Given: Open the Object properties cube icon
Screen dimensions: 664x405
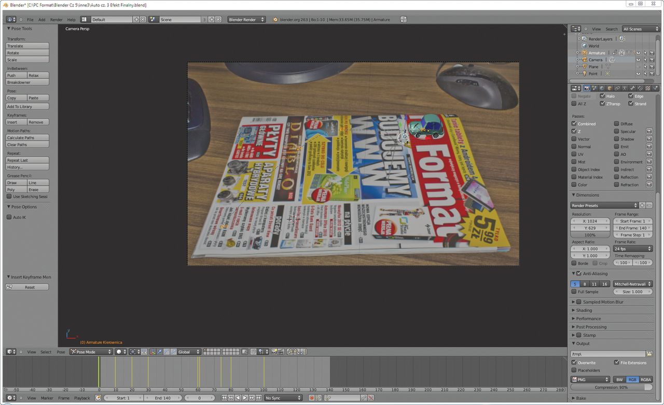Looking at the screenshot, I should [x=610, y=88].
